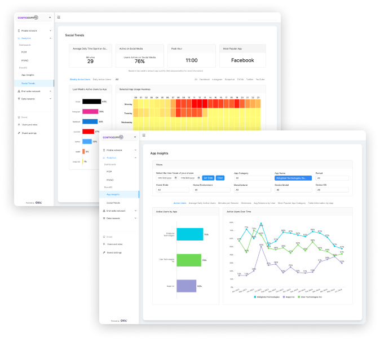
Task: Open calendar picker on second date field
Action: (x=198, y=178)
